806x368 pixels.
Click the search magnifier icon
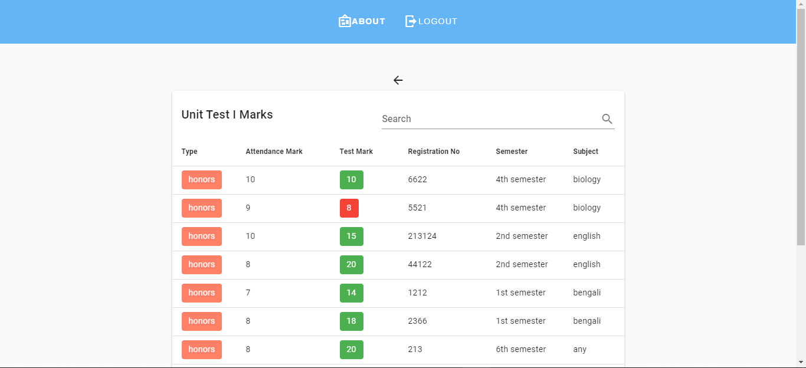pos(607,119)
